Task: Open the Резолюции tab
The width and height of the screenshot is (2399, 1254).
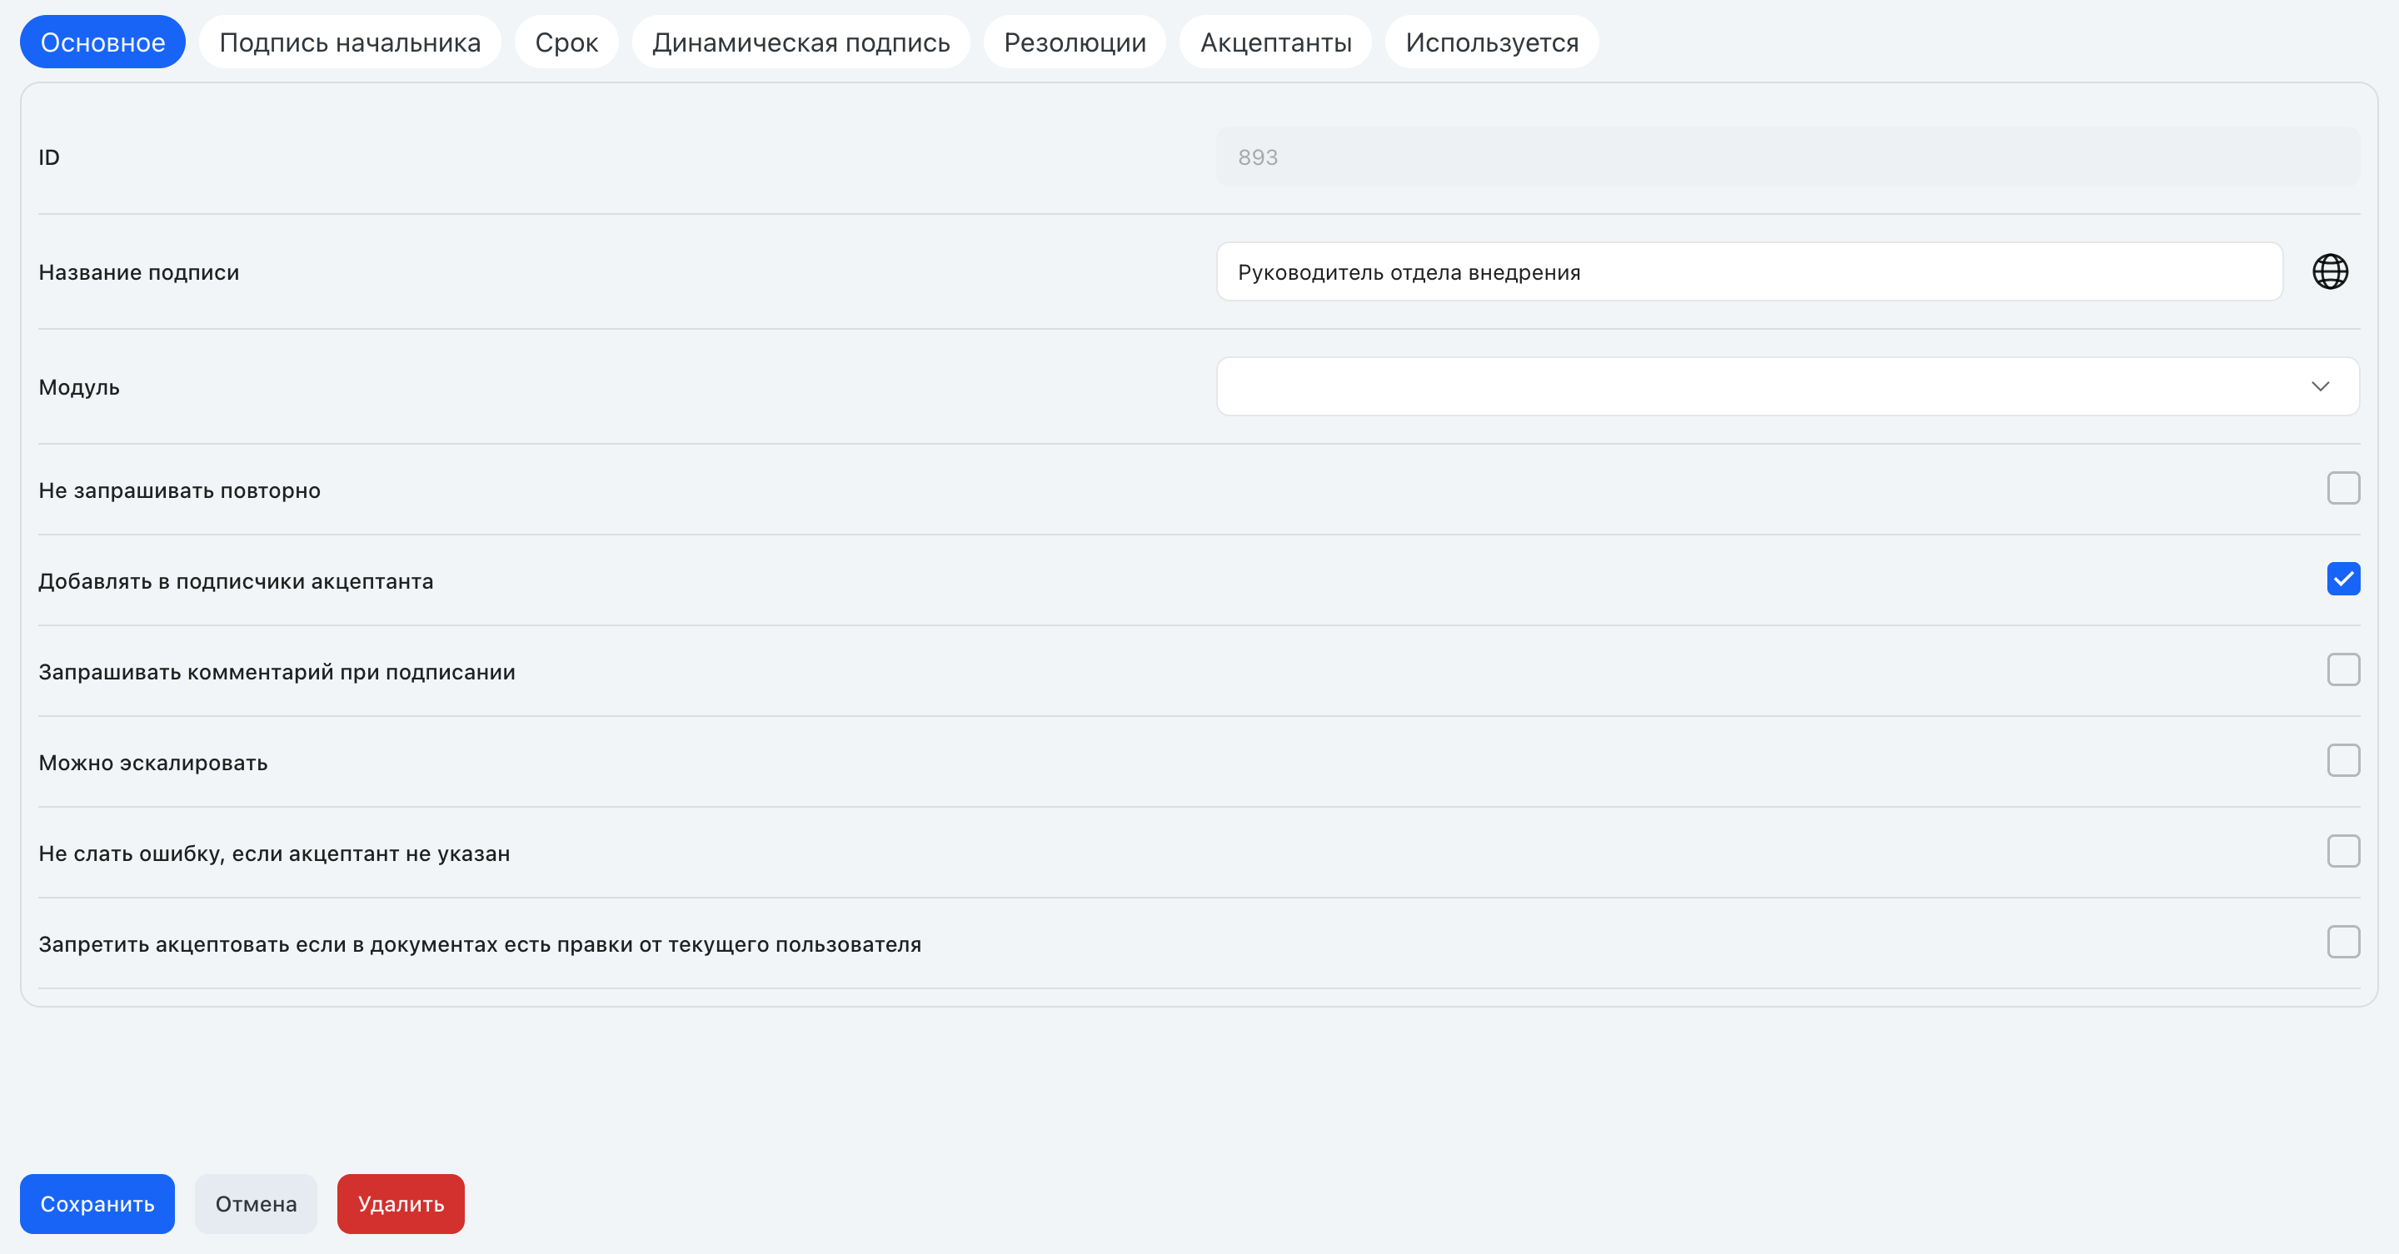Action: pyautogui.click(x=1075, y=42)
